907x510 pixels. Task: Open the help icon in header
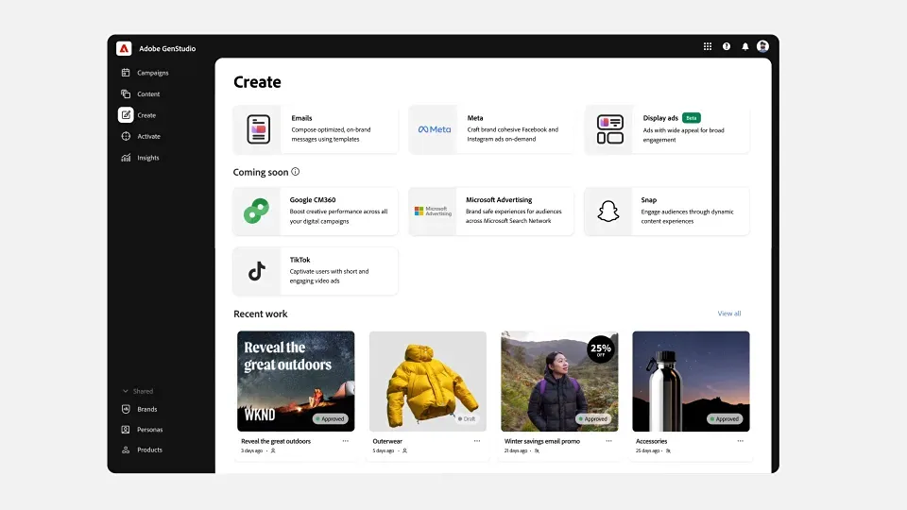727,46
